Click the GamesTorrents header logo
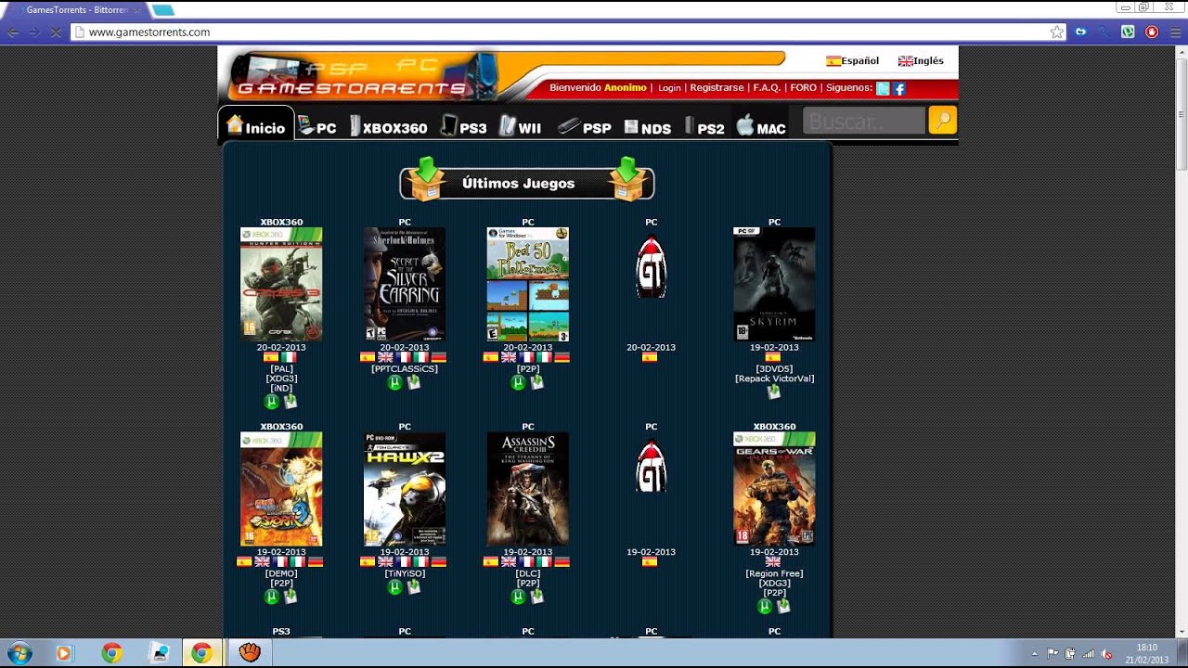 (x=362, y=76)
